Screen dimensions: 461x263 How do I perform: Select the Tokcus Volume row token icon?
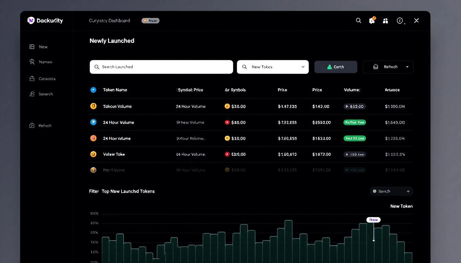pos(93,106)
